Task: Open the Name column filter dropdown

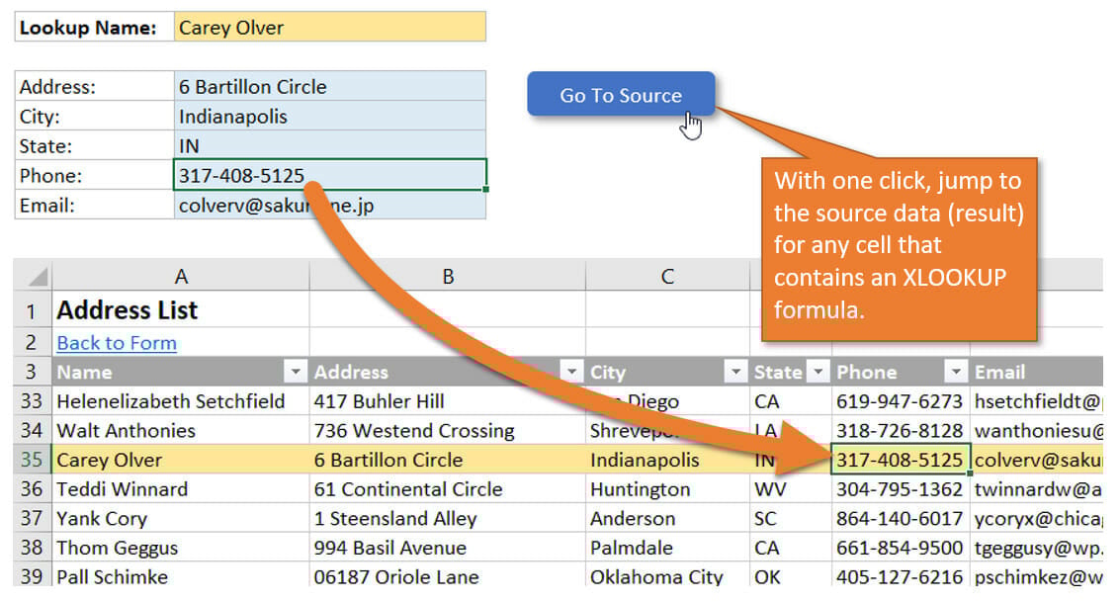Action: (x=296, y=372)
